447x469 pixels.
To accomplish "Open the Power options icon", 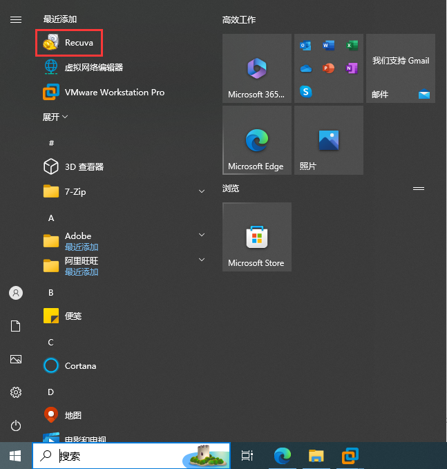I will tap(16, 425).
